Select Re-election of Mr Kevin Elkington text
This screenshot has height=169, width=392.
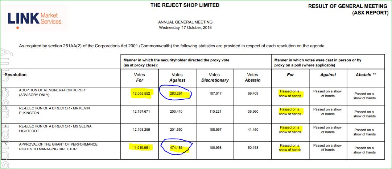pos(54,110)
